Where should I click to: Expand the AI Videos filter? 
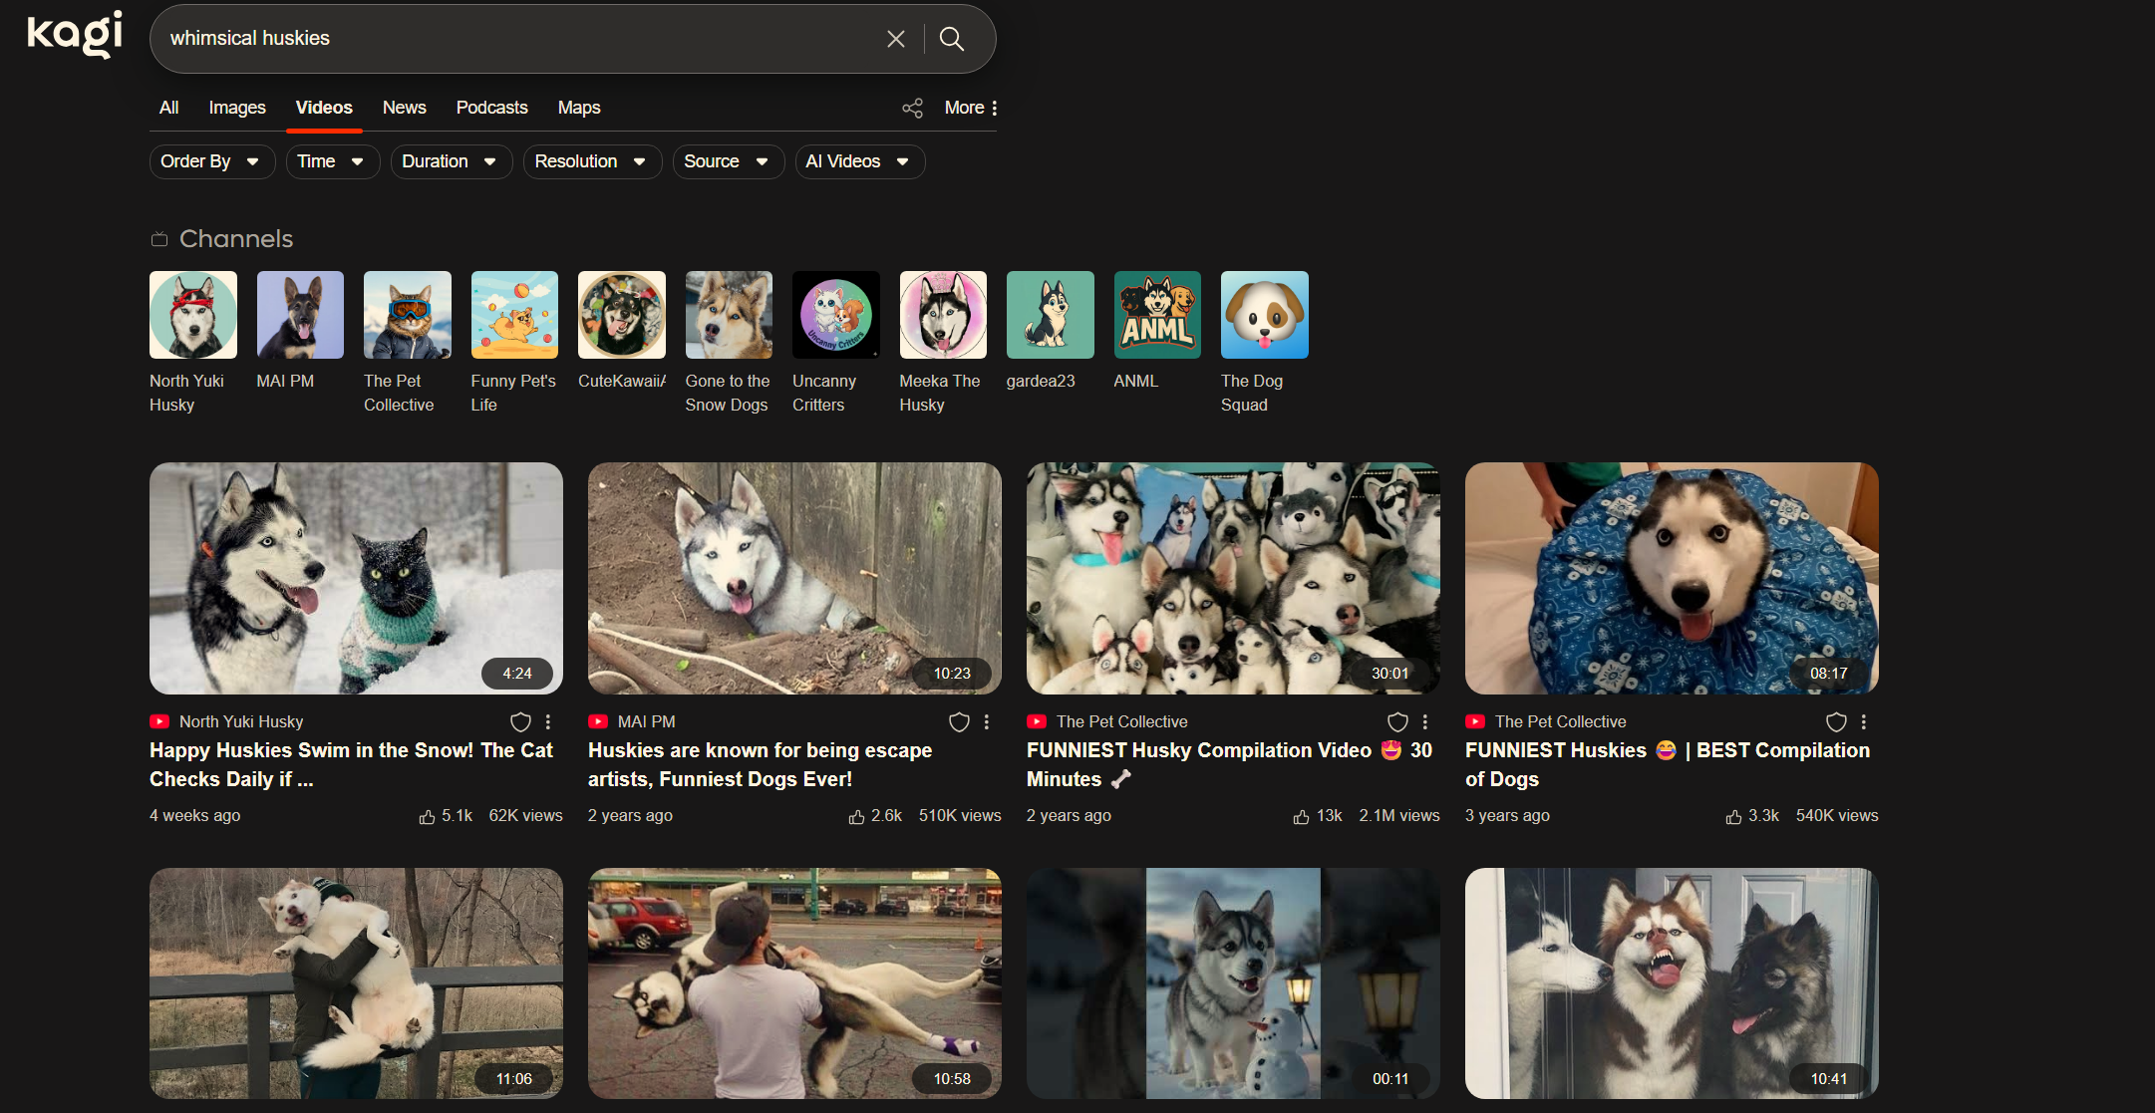tap(859, 161)
